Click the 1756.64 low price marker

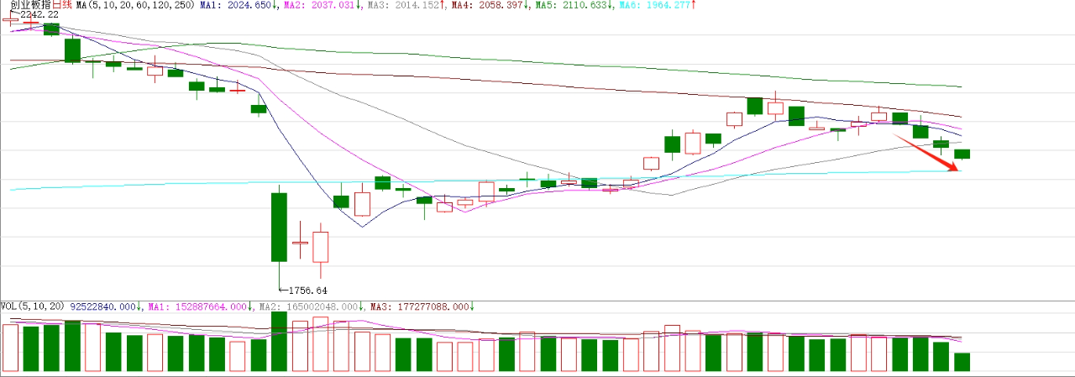pos(307,291)
